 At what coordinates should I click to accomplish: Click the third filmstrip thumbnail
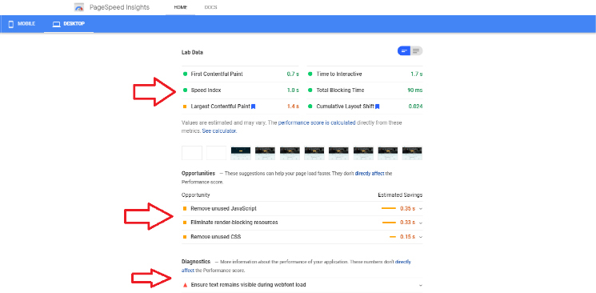coord(241,153)
